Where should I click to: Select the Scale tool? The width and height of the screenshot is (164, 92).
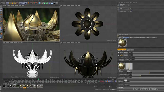[12, 3]
